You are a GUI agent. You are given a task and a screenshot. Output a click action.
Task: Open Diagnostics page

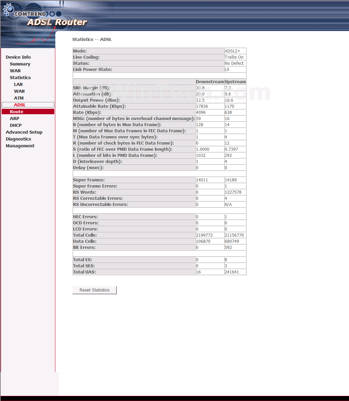[x=18, y=139]
